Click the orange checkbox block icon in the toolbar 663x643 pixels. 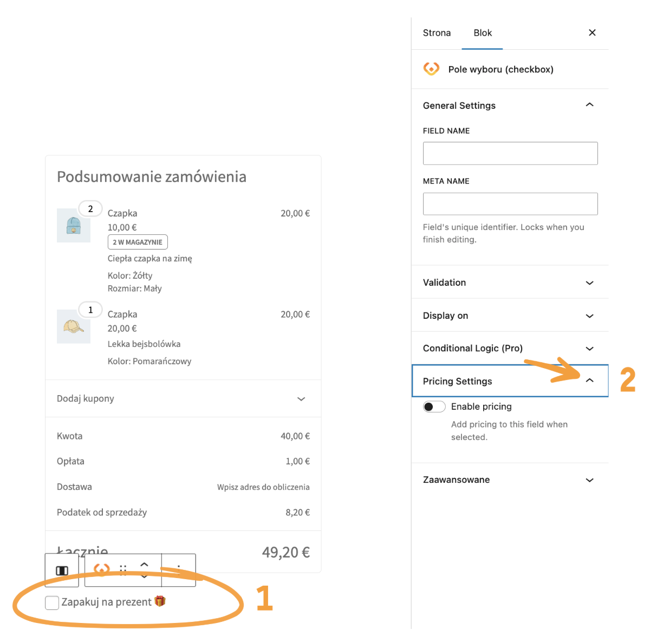[x=101, y=569]
